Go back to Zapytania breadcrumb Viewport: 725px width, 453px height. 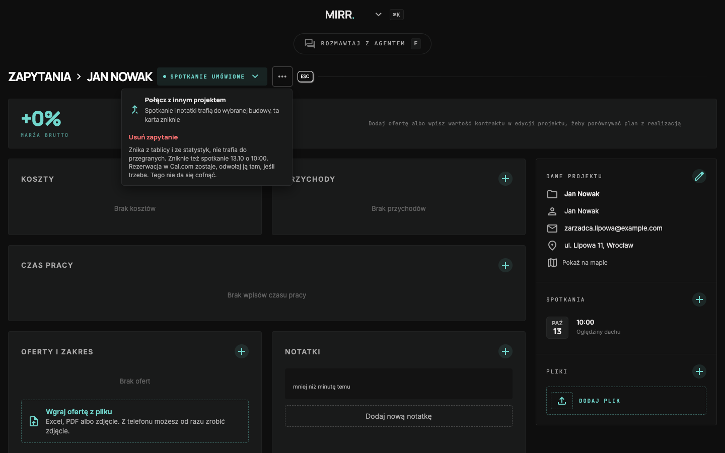tap(39, 77)
